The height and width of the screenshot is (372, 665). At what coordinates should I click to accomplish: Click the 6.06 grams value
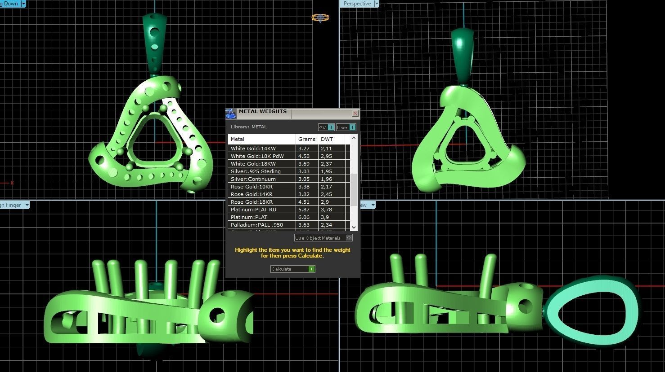tap(304, 217)
